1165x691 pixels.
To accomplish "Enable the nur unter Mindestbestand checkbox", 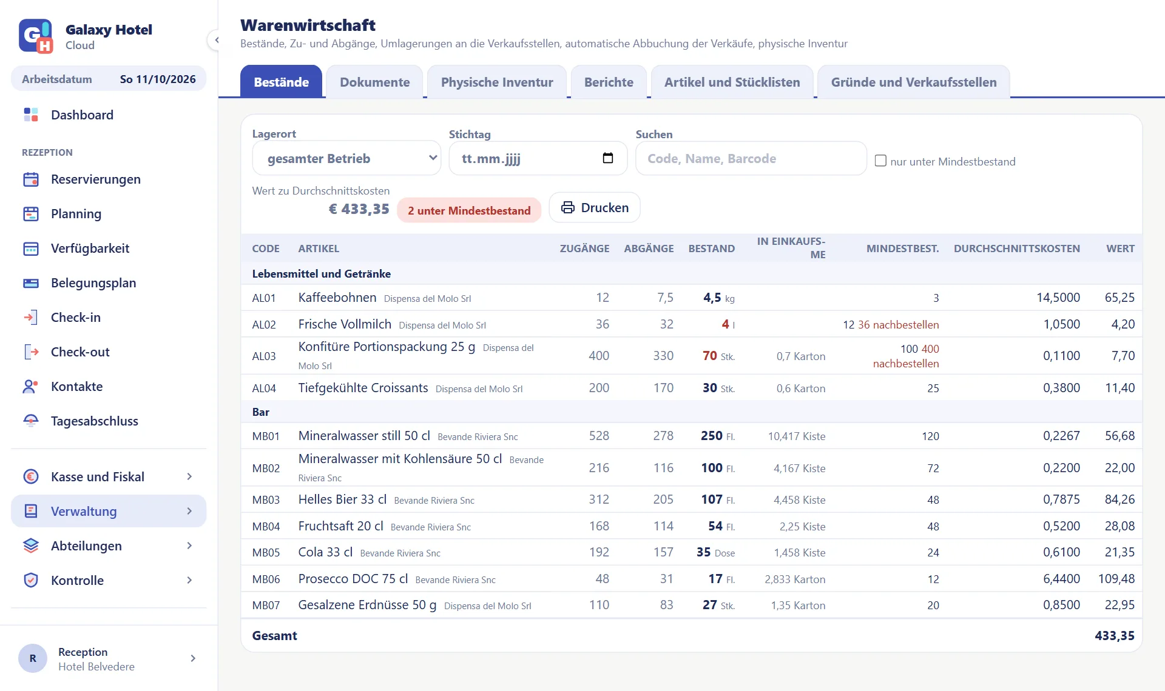I will [880, 161].
